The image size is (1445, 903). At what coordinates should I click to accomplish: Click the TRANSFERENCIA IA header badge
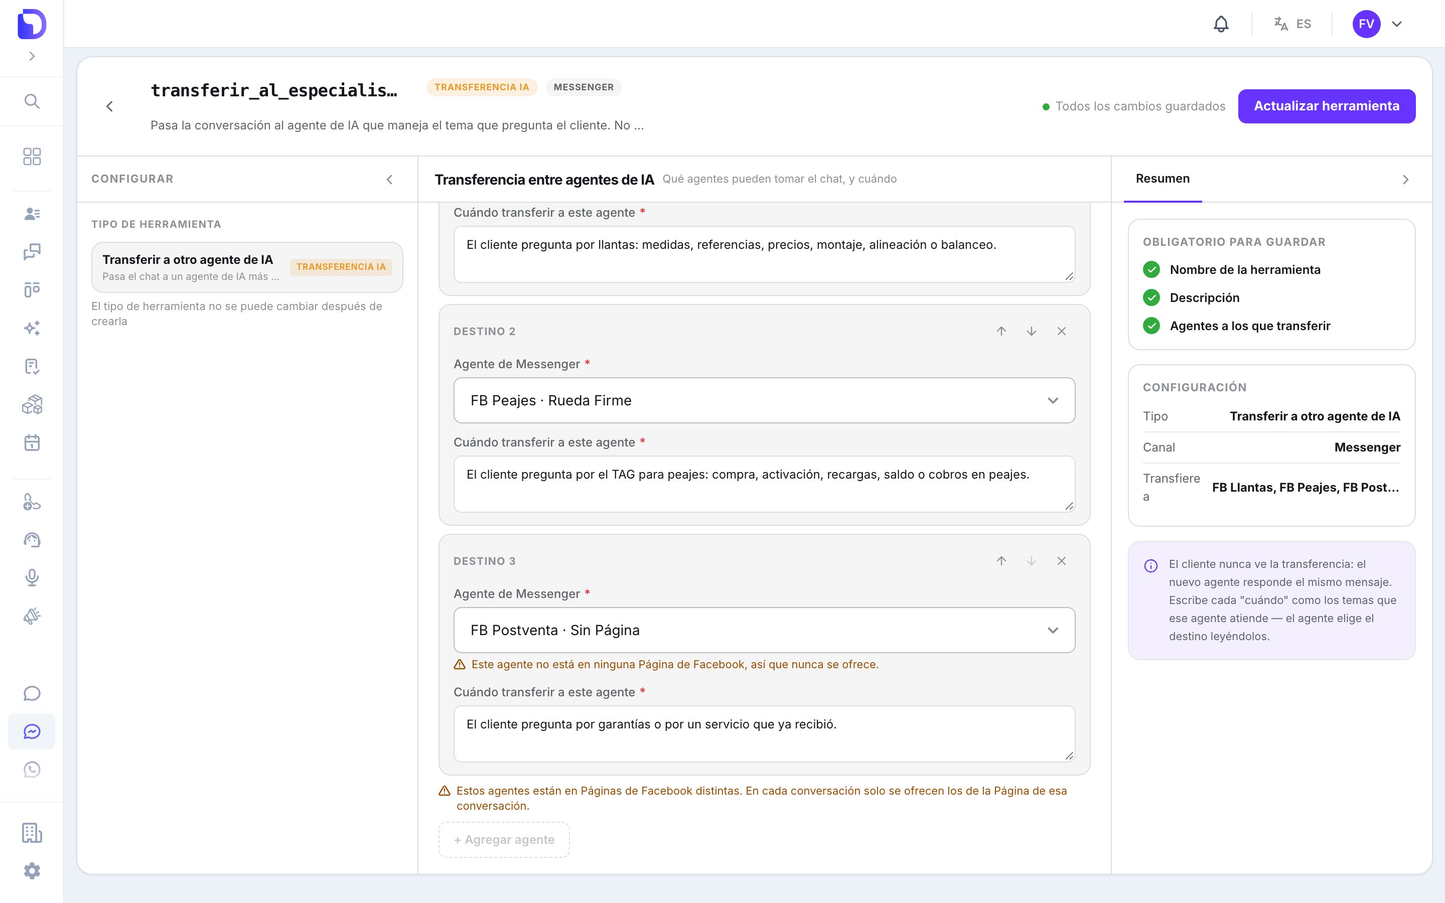(x=481, y=87)
